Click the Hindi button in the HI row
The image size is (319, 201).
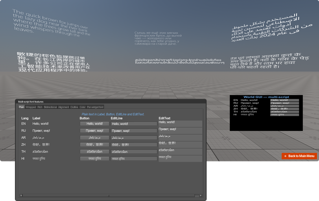pyautogui.click(x=94, y=159)
